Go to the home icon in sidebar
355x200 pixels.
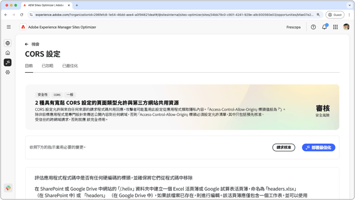click(8, 52)
